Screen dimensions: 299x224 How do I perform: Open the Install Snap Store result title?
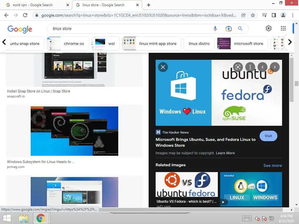point(39,91)
